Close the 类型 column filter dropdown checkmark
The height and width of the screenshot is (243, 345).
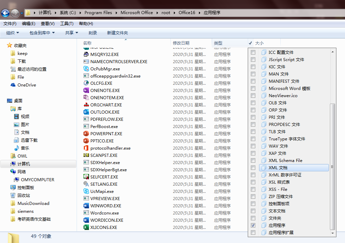[x=251, y=43]
